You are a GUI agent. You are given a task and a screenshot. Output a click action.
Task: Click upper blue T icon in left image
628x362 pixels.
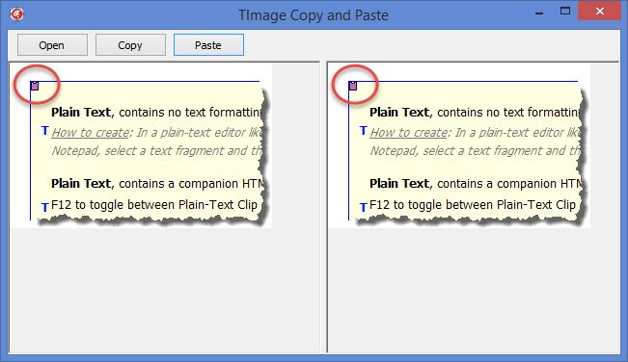coord(44,131)
